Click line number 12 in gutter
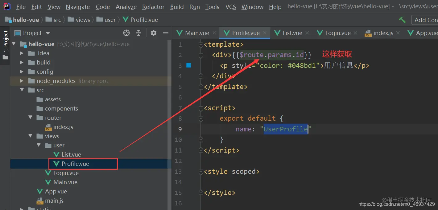This screenshot has width=438, height=210. click(178, 161)
